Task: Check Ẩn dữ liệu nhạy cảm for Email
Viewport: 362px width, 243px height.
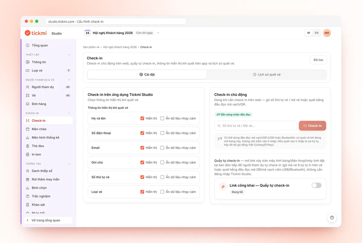Action: 162,148
